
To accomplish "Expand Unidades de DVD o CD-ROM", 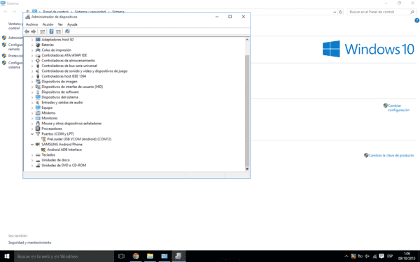I will tap(32, 165).
